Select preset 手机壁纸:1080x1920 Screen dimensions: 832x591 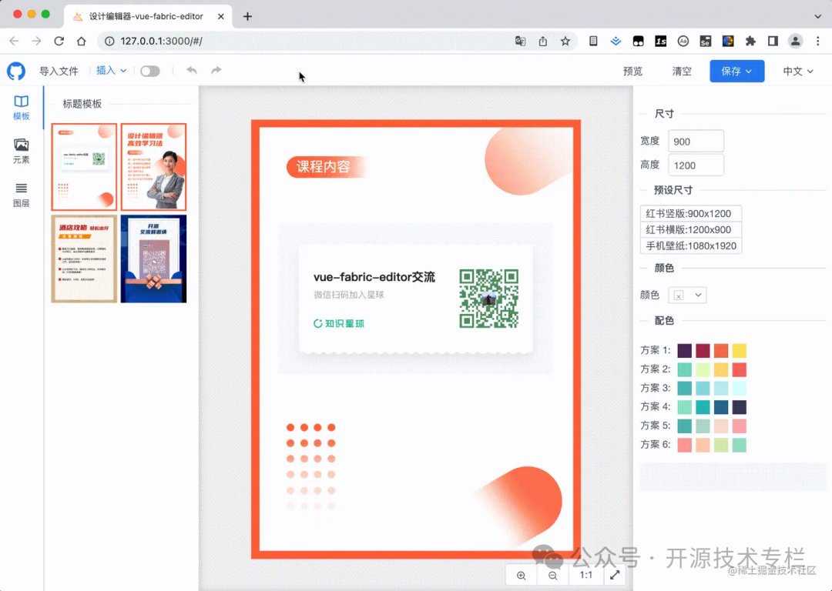click(690, 246)
